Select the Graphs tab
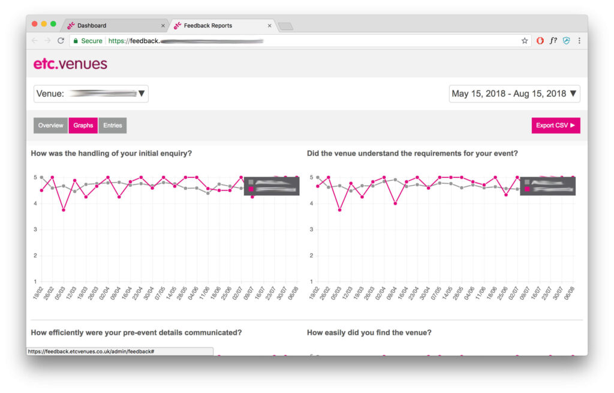Image resolution: width=614 pixels, height=393 pixels. [x=83, y=125]
